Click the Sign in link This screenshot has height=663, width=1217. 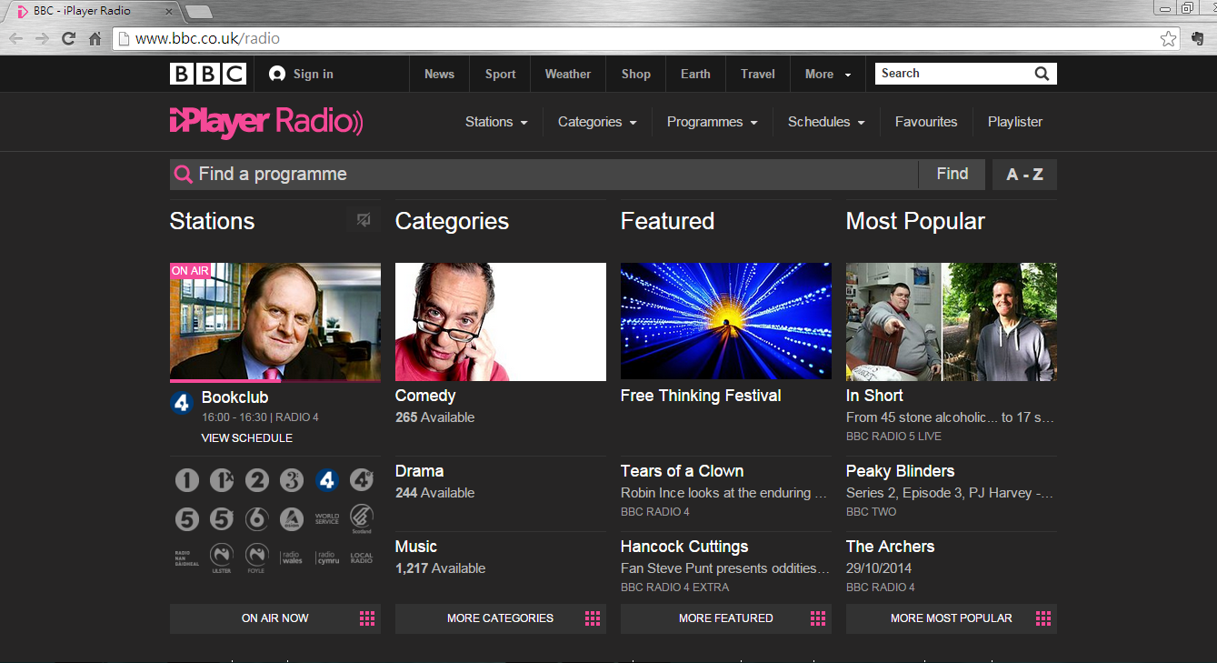[x=302, y=75]
